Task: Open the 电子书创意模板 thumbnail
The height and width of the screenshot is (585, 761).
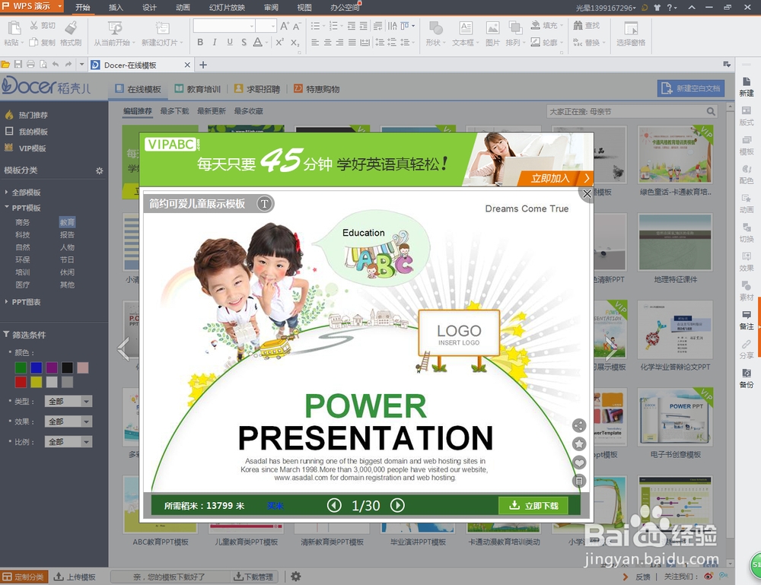Action: tap(675, 417)
